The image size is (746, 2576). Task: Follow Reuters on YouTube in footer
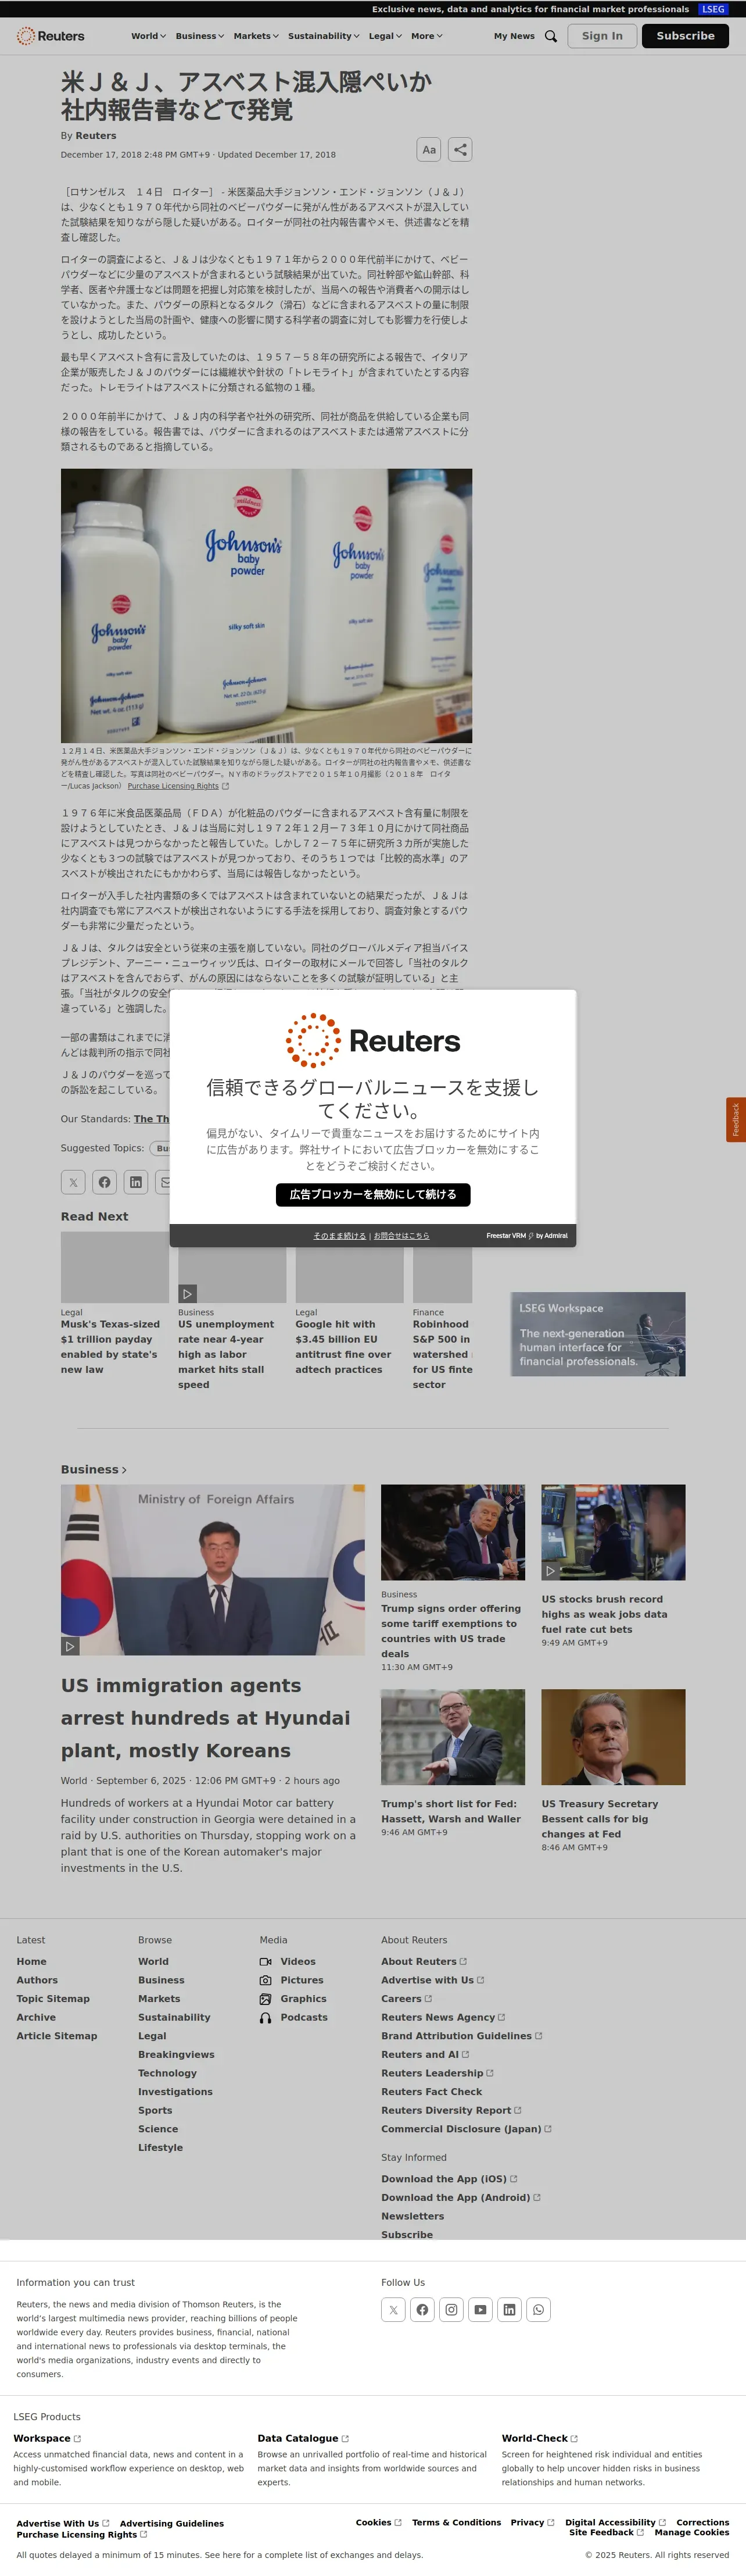pyautogui.click(x=480, y=2310)
